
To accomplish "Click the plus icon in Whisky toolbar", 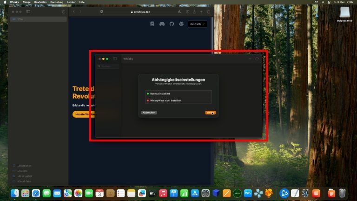I will coord(250,59).
